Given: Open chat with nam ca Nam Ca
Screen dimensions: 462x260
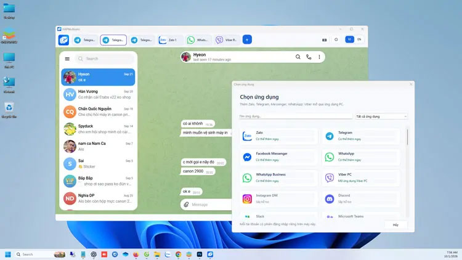Looking at the screenshot, I should tap(98, 146).
